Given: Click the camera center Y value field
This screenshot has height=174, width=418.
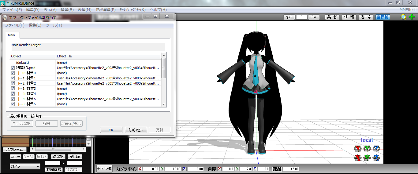Looking at the screenshot, I should click(174, 169).
